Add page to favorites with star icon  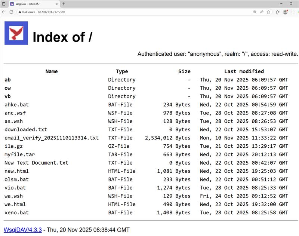point(268,12)
